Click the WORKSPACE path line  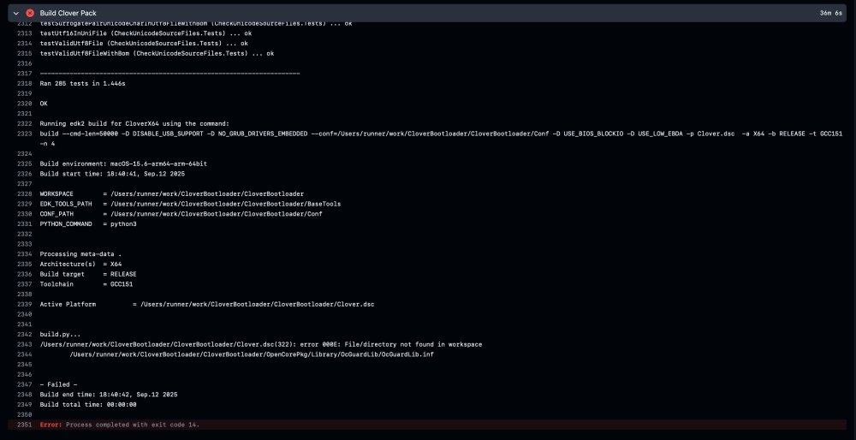click(172, 193)
